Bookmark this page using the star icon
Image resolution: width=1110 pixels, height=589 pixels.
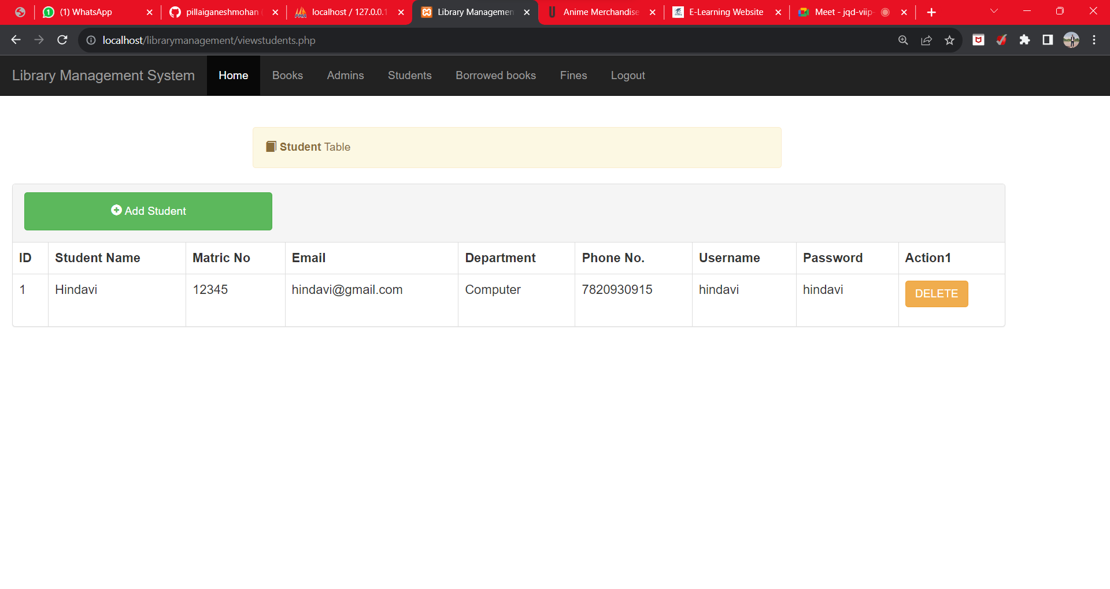tap(950, 40)
